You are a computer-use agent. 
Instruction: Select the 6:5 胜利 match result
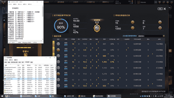click(x=66, y=74)
